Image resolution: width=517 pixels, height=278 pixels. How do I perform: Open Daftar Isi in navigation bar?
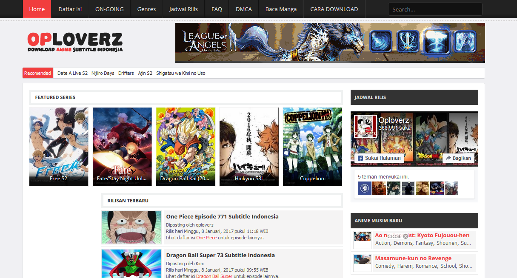point(70,9)
